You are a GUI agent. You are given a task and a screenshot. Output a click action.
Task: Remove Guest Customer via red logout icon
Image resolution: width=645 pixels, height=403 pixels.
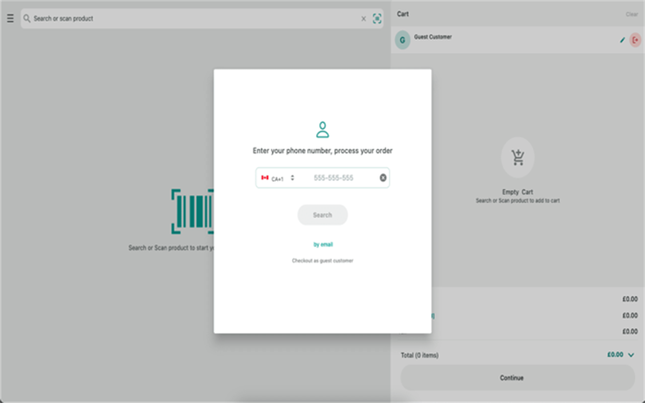coord(635,39)
